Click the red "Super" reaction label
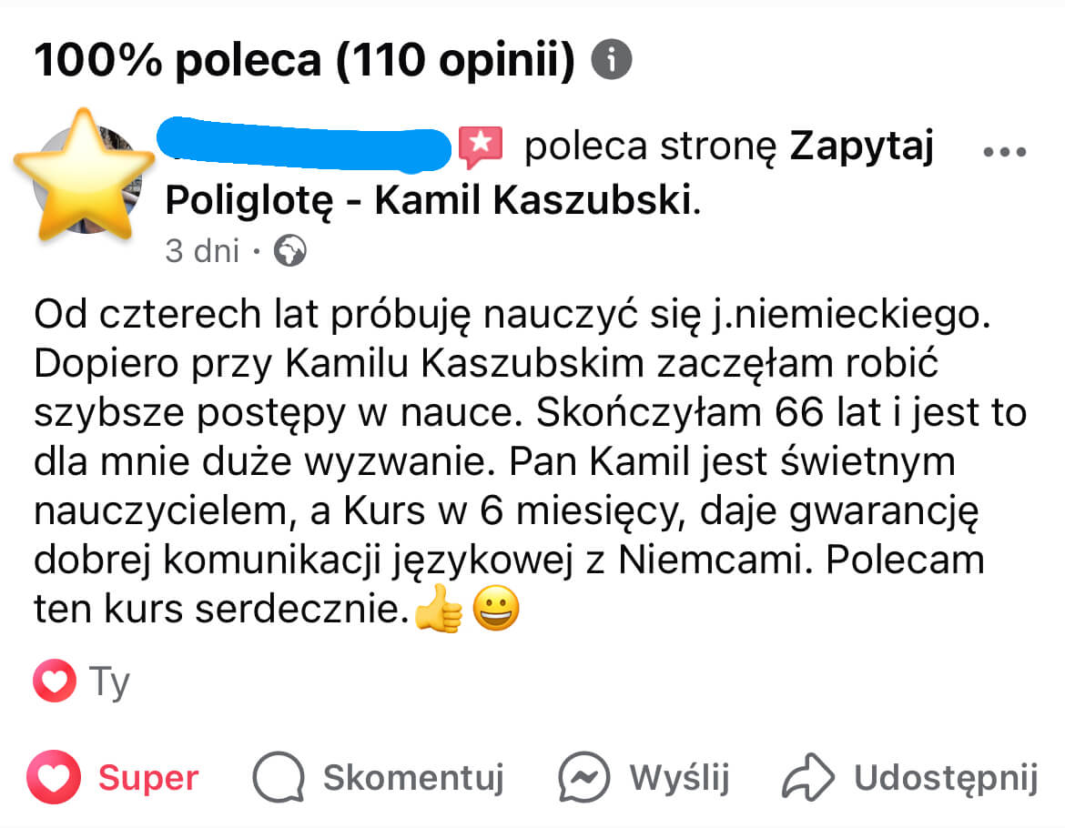The image size is (1065, 828). pos(148,778)
